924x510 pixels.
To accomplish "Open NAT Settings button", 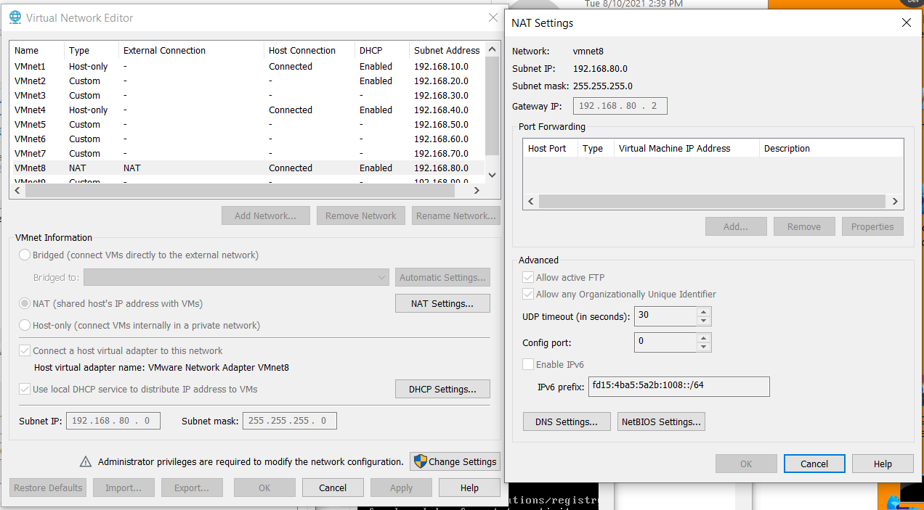I will [442, 303].
